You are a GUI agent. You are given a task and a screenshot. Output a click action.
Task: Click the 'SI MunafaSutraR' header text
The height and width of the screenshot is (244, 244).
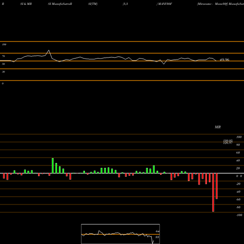pyautogui.click(x=60, y=4)
